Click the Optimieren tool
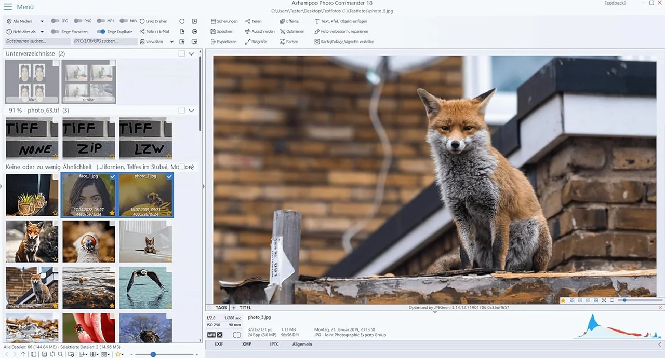This screenshot has width=665, height=358. [292, 31]
